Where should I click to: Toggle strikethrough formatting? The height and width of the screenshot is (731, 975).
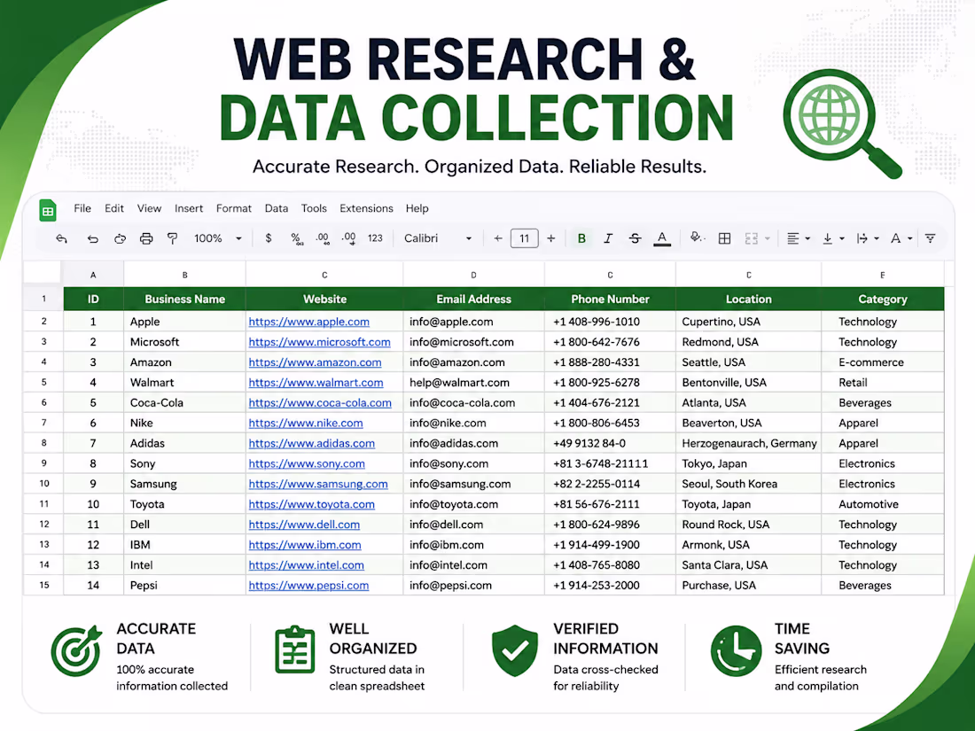tap(635, 238)
